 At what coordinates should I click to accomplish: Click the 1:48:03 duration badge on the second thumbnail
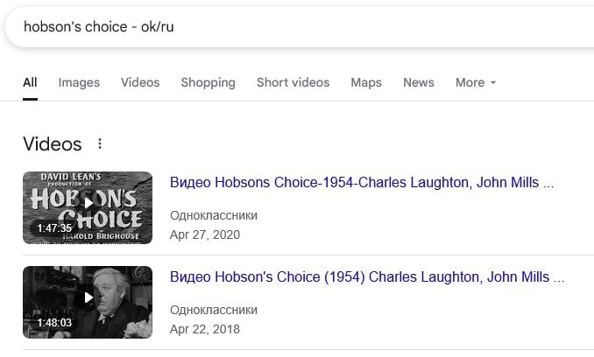click(54, 323)
